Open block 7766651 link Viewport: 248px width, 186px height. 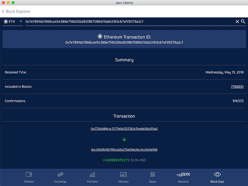coord(237,86)
